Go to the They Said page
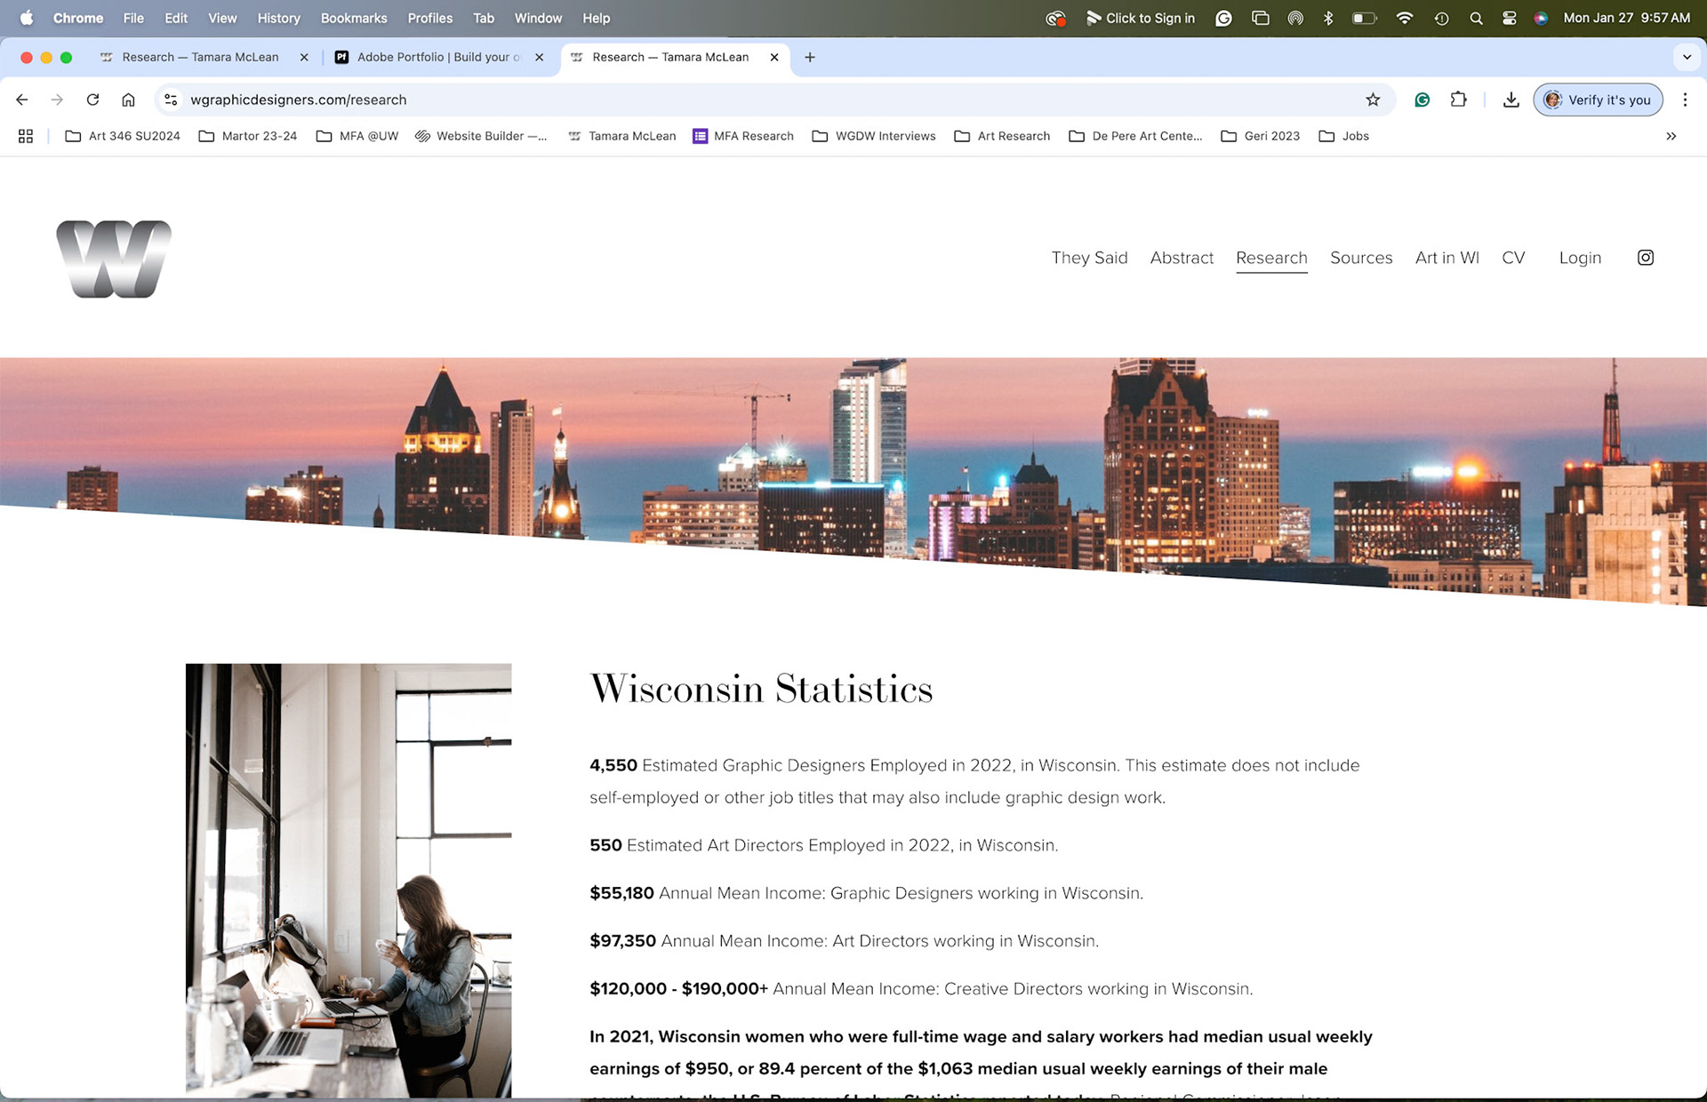Viewport: 1707px width, 1102px height. (1089, 258)
